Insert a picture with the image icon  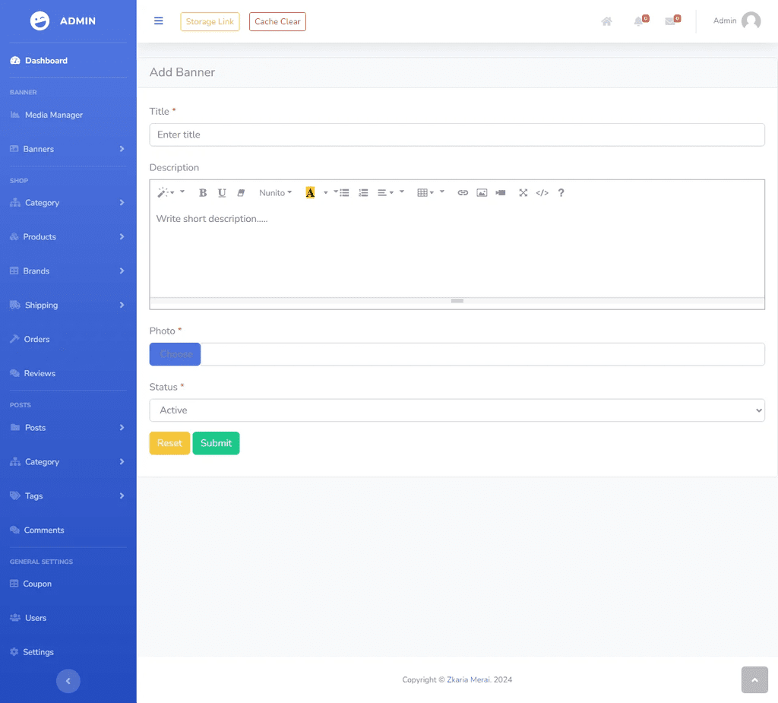pyautogui.click(x=482, y=192)
